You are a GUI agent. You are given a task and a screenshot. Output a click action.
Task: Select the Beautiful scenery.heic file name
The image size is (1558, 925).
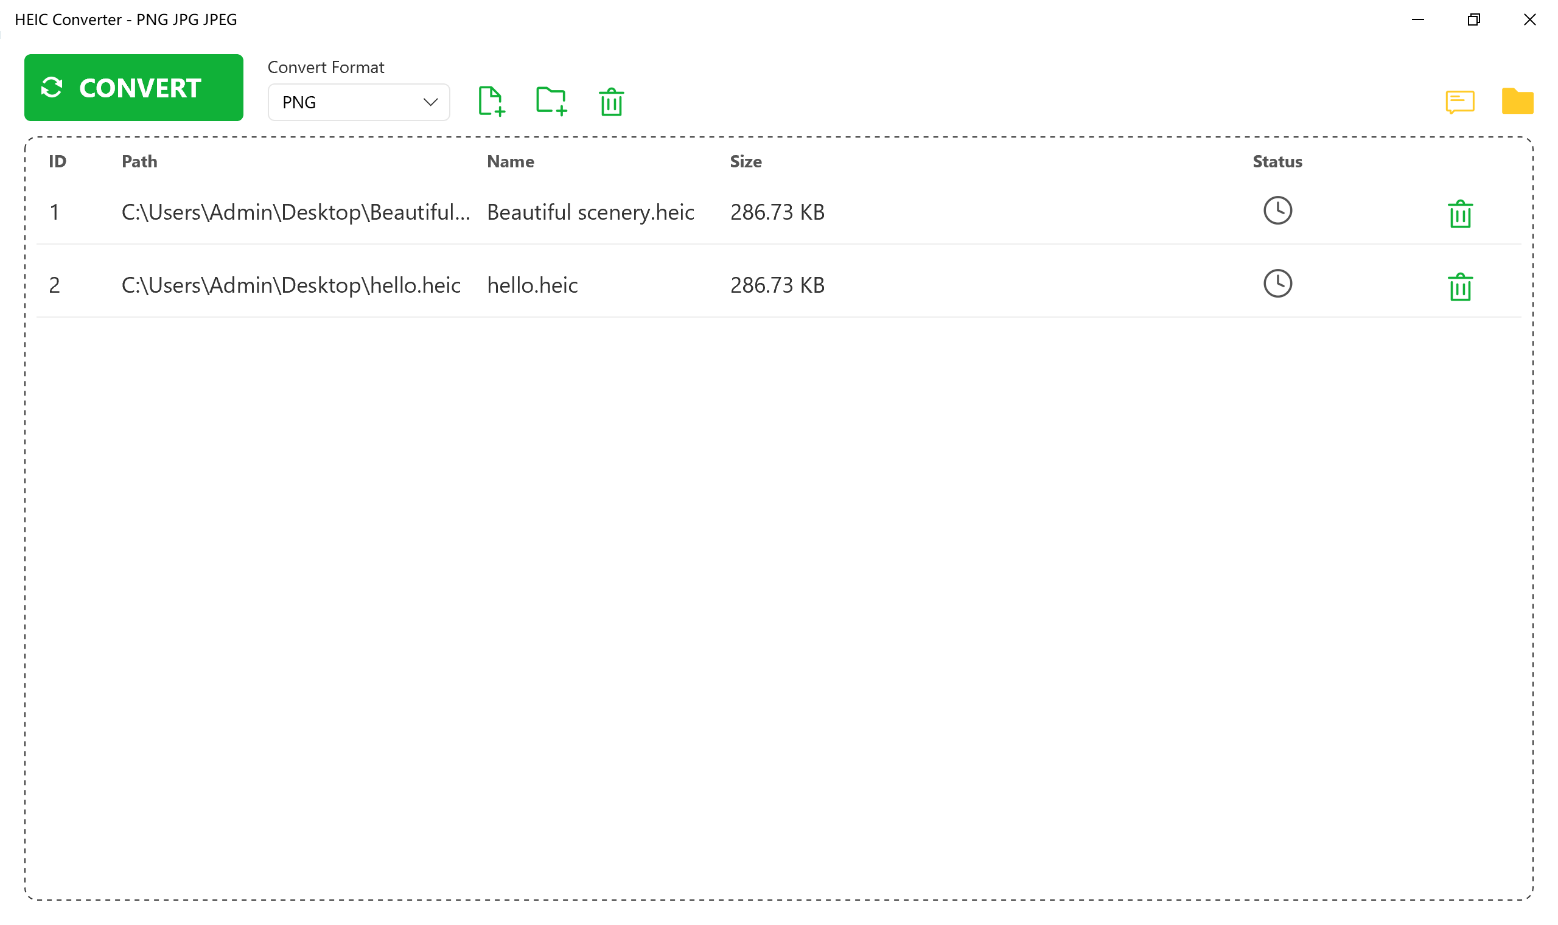[590, 212]
